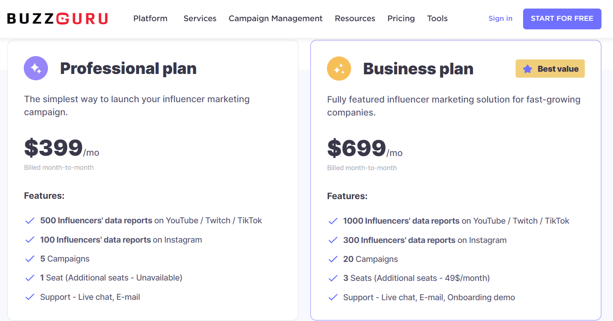Click checkmark beside 100 Influencers' Instagram reports
Image resolution: width=613 pixels, height=321 pixels.
30,240
